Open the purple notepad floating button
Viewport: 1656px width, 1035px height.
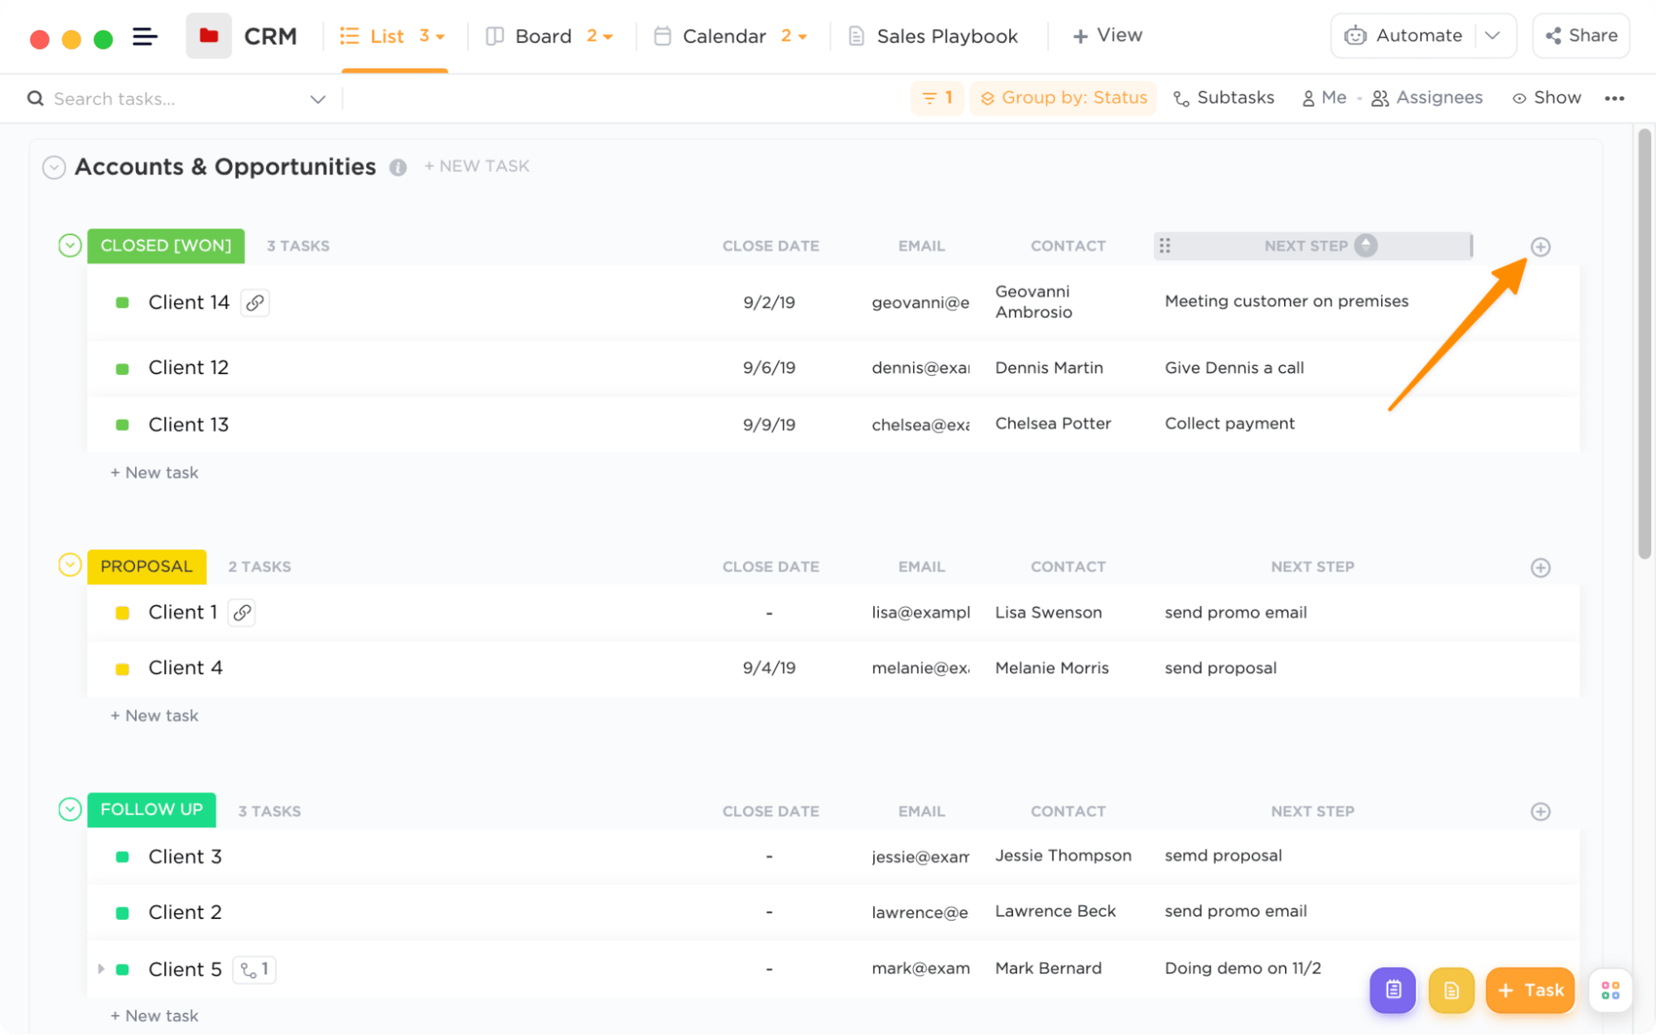[1393, 989]
